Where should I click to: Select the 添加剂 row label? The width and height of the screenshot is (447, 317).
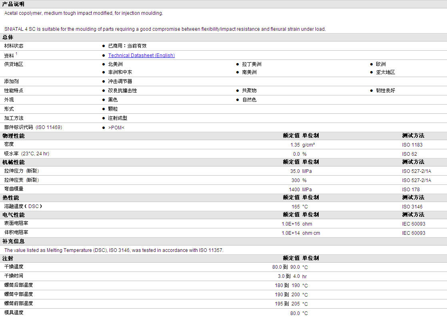[12, 81]
